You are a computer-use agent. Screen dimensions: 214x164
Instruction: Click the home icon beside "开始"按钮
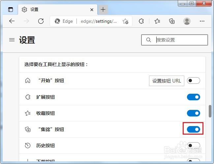(x=28, y=81)
